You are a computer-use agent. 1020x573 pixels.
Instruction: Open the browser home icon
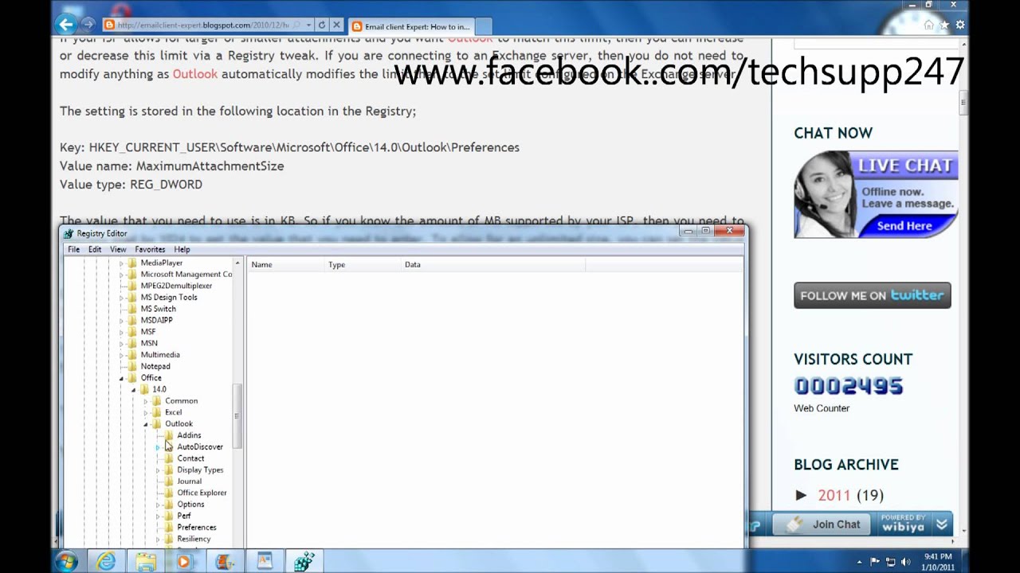[x=928, y=25]
